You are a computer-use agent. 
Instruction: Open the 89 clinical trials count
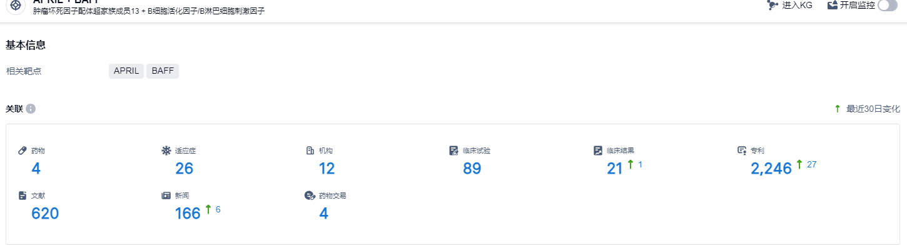click(x=472, y=169)
